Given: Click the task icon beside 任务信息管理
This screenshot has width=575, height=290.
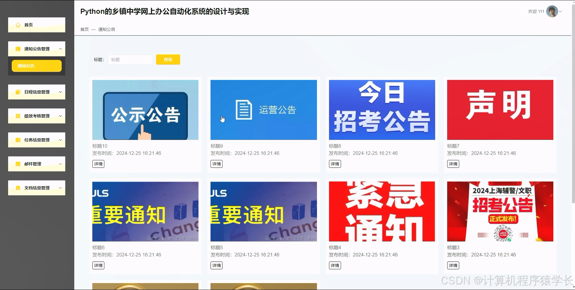Looking at the screenshot, I should pos(18,140).
